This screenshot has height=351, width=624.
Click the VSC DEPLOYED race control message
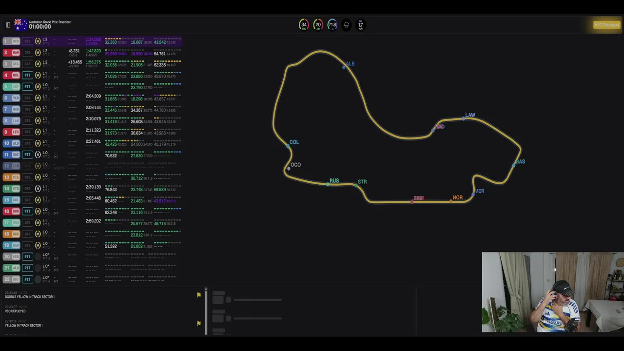click(x=15, y=311)
